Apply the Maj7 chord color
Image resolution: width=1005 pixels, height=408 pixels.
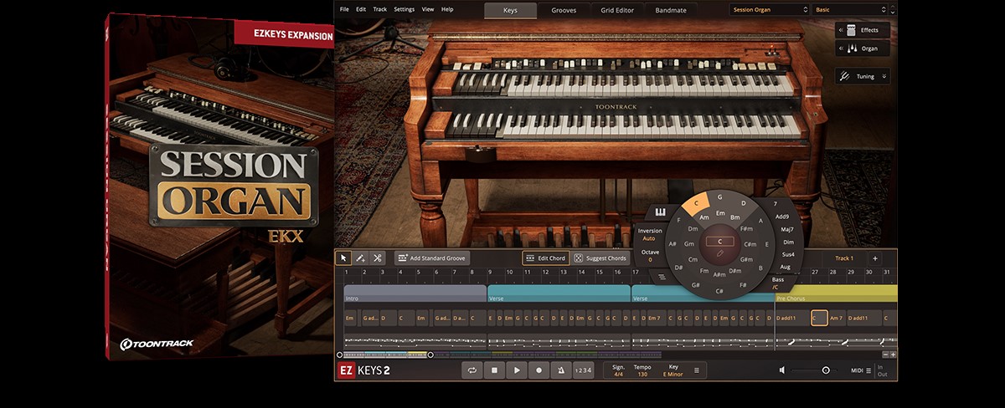click(786, 229)
